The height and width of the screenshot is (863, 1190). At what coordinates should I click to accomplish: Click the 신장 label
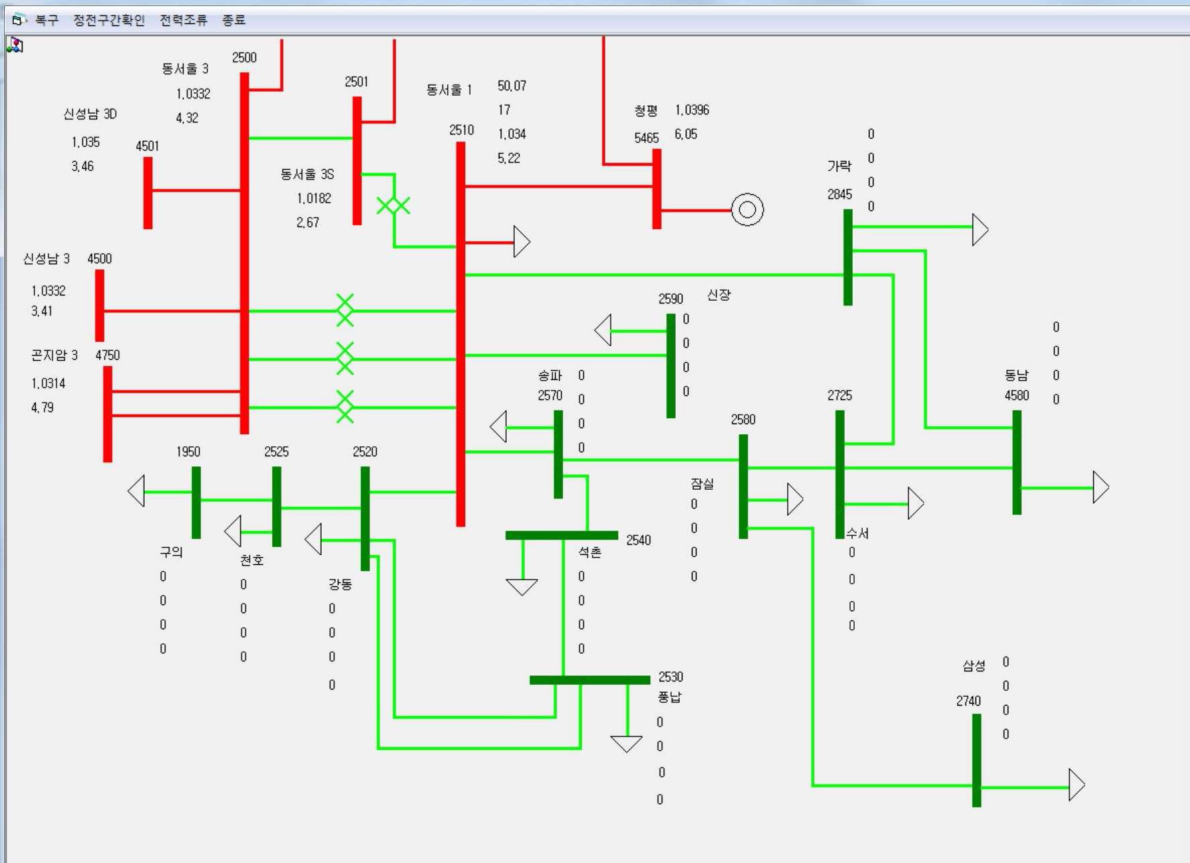pyautogui.click(x=719, y=295)
